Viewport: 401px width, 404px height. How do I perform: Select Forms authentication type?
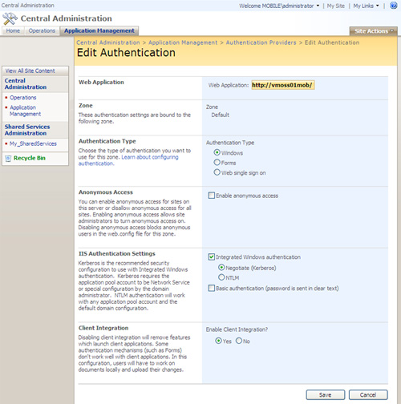click(217, 162)
